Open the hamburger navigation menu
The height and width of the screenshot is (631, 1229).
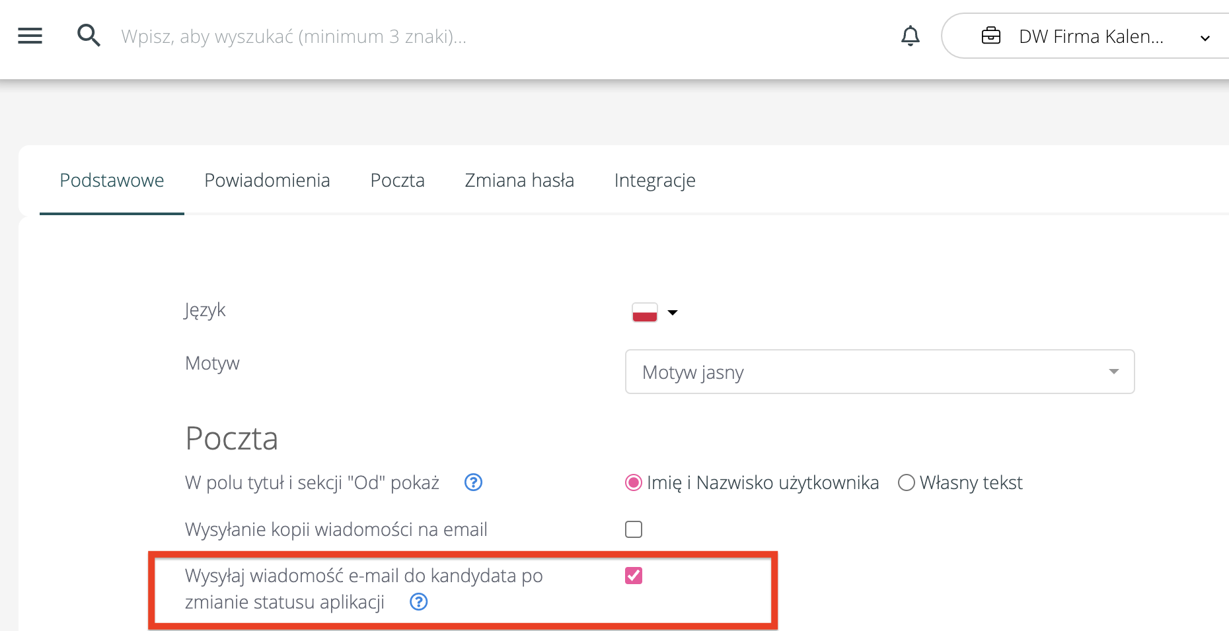coord(30,36)
